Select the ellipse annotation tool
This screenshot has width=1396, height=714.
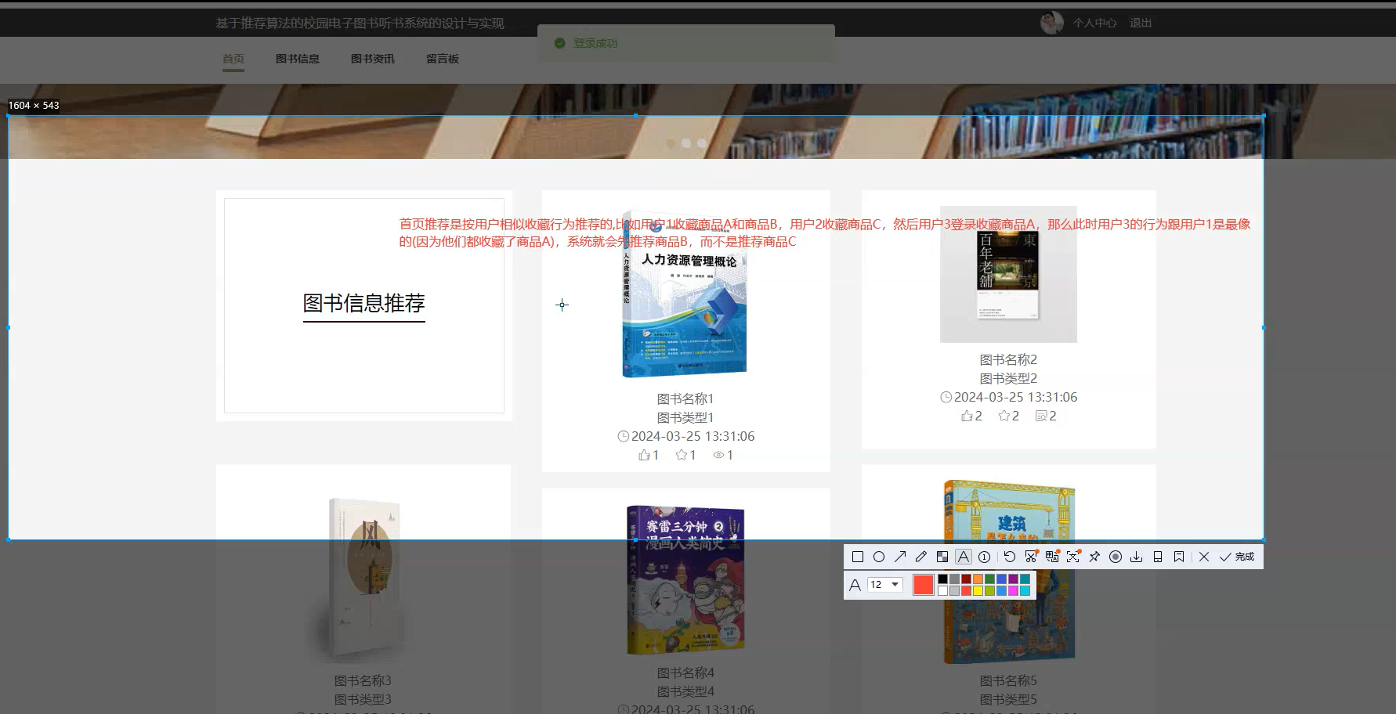pyautogui.click(x=879, y=557)
